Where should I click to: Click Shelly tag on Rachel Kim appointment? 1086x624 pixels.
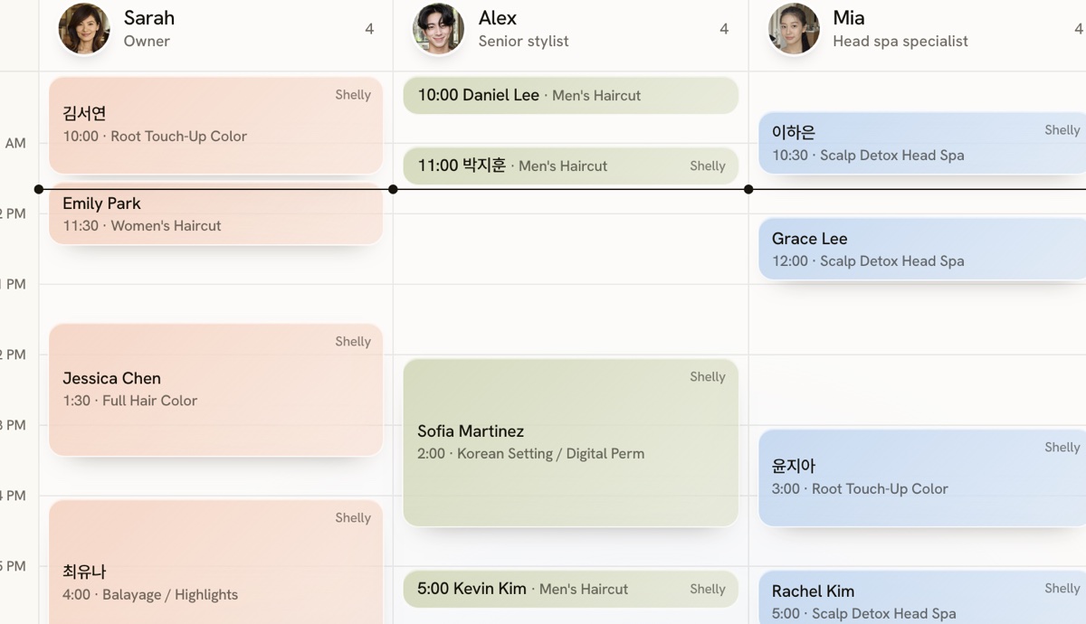click(x=1062, y=589)
